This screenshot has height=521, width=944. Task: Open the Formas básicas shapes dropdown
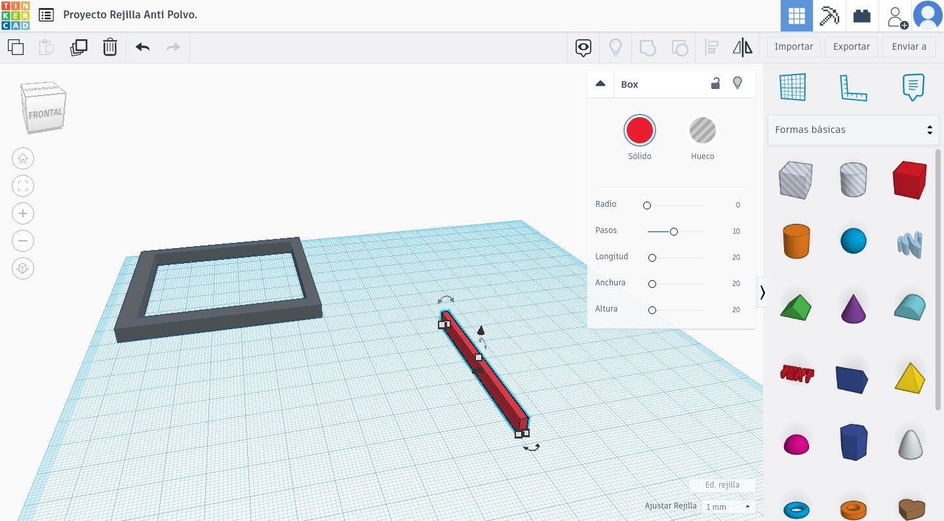853,130
